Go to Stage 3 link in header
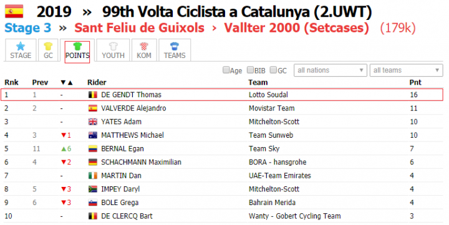 pos(28,28)
